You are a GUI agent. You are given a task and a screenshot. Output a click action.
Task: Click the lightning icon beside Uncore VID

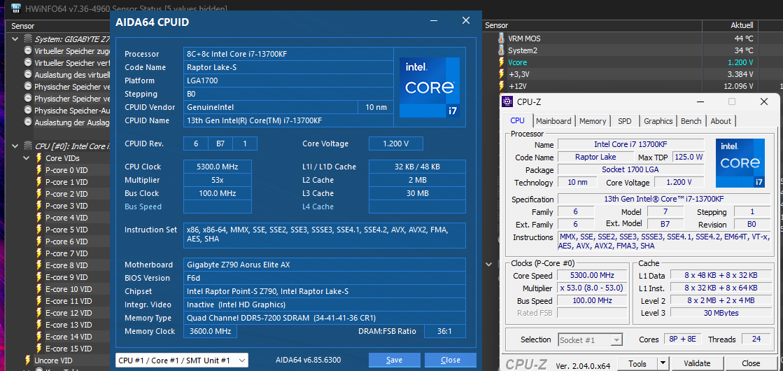pyautogui.click(x=28, y=360)
